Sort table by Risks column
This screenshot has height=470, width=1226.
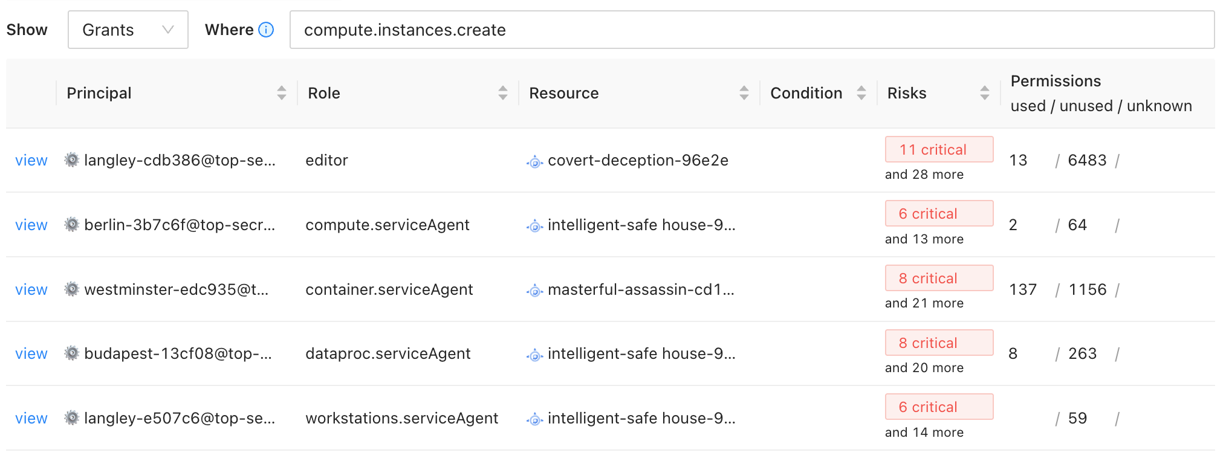985,93
